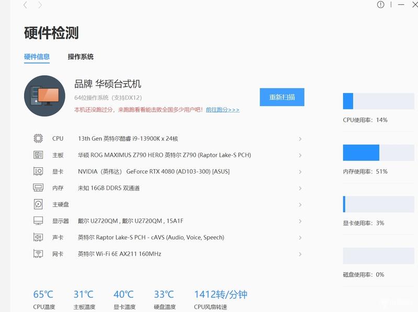Click the back navigation arrow
The image size is (418, 312).
25,5
